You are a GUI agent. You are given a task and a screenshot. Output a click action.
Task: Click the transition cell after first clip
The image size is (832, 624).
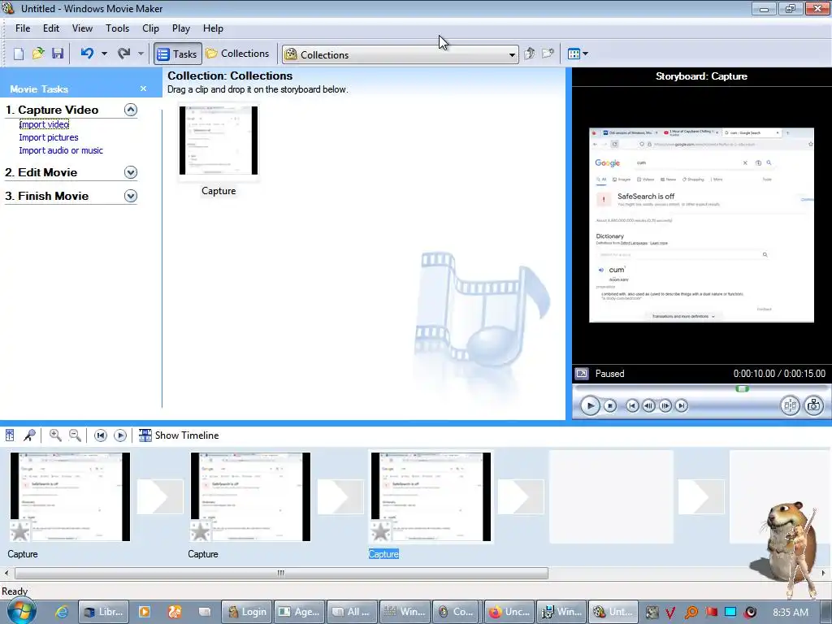click(160, 496)
